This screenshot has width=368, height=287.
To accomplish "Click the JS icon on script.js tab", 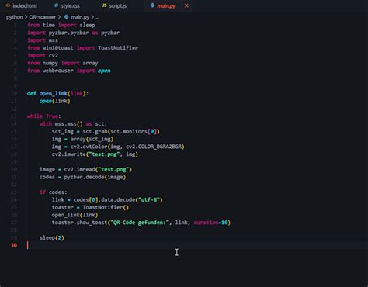I will 104,5.
